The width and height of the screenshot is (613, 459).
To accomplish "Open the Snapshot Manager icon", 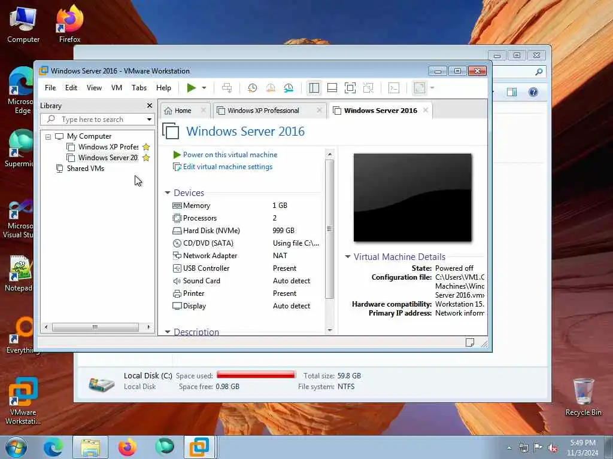I will 289,88.
